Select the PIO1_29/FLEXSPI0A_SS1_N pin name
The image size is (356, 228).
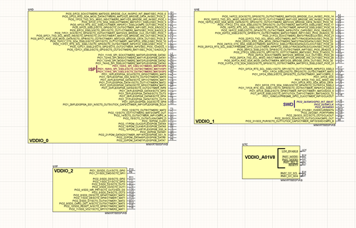(115, 105)
